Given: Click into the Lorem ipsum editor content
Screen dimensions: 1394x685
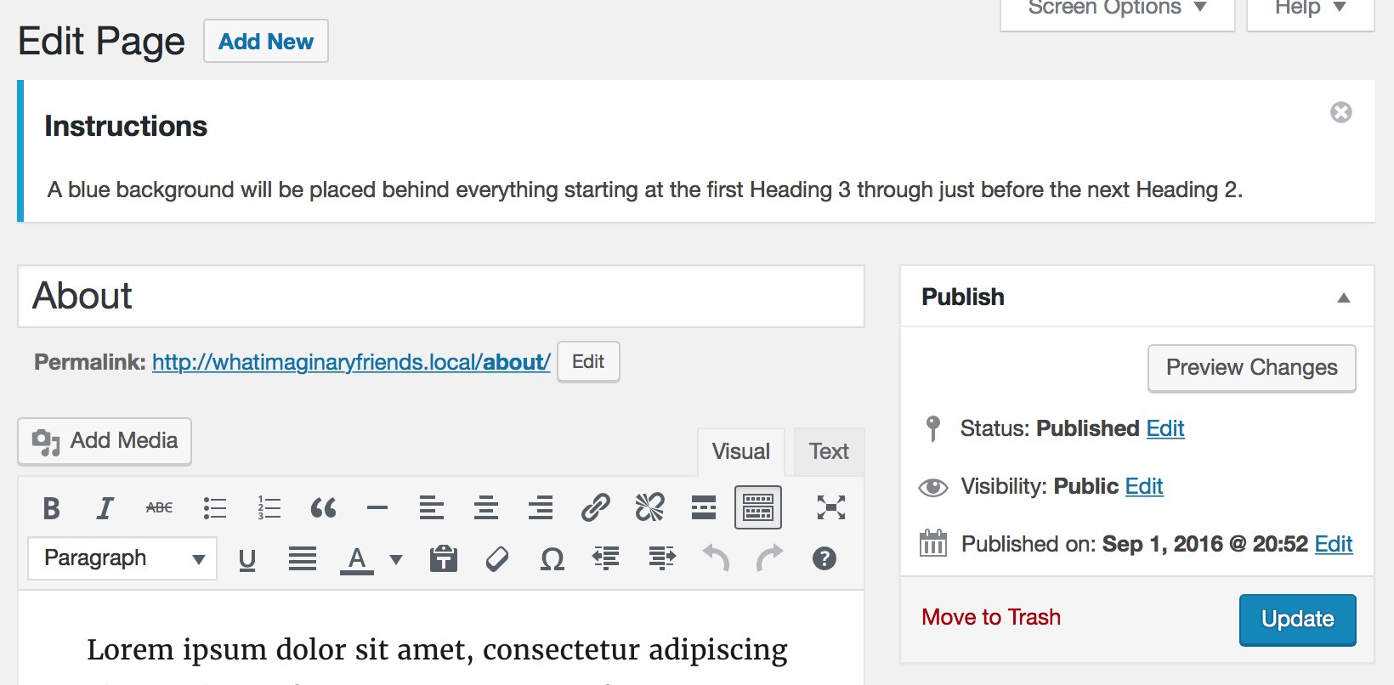Looking at the screenshot, I should coord(437,649).
